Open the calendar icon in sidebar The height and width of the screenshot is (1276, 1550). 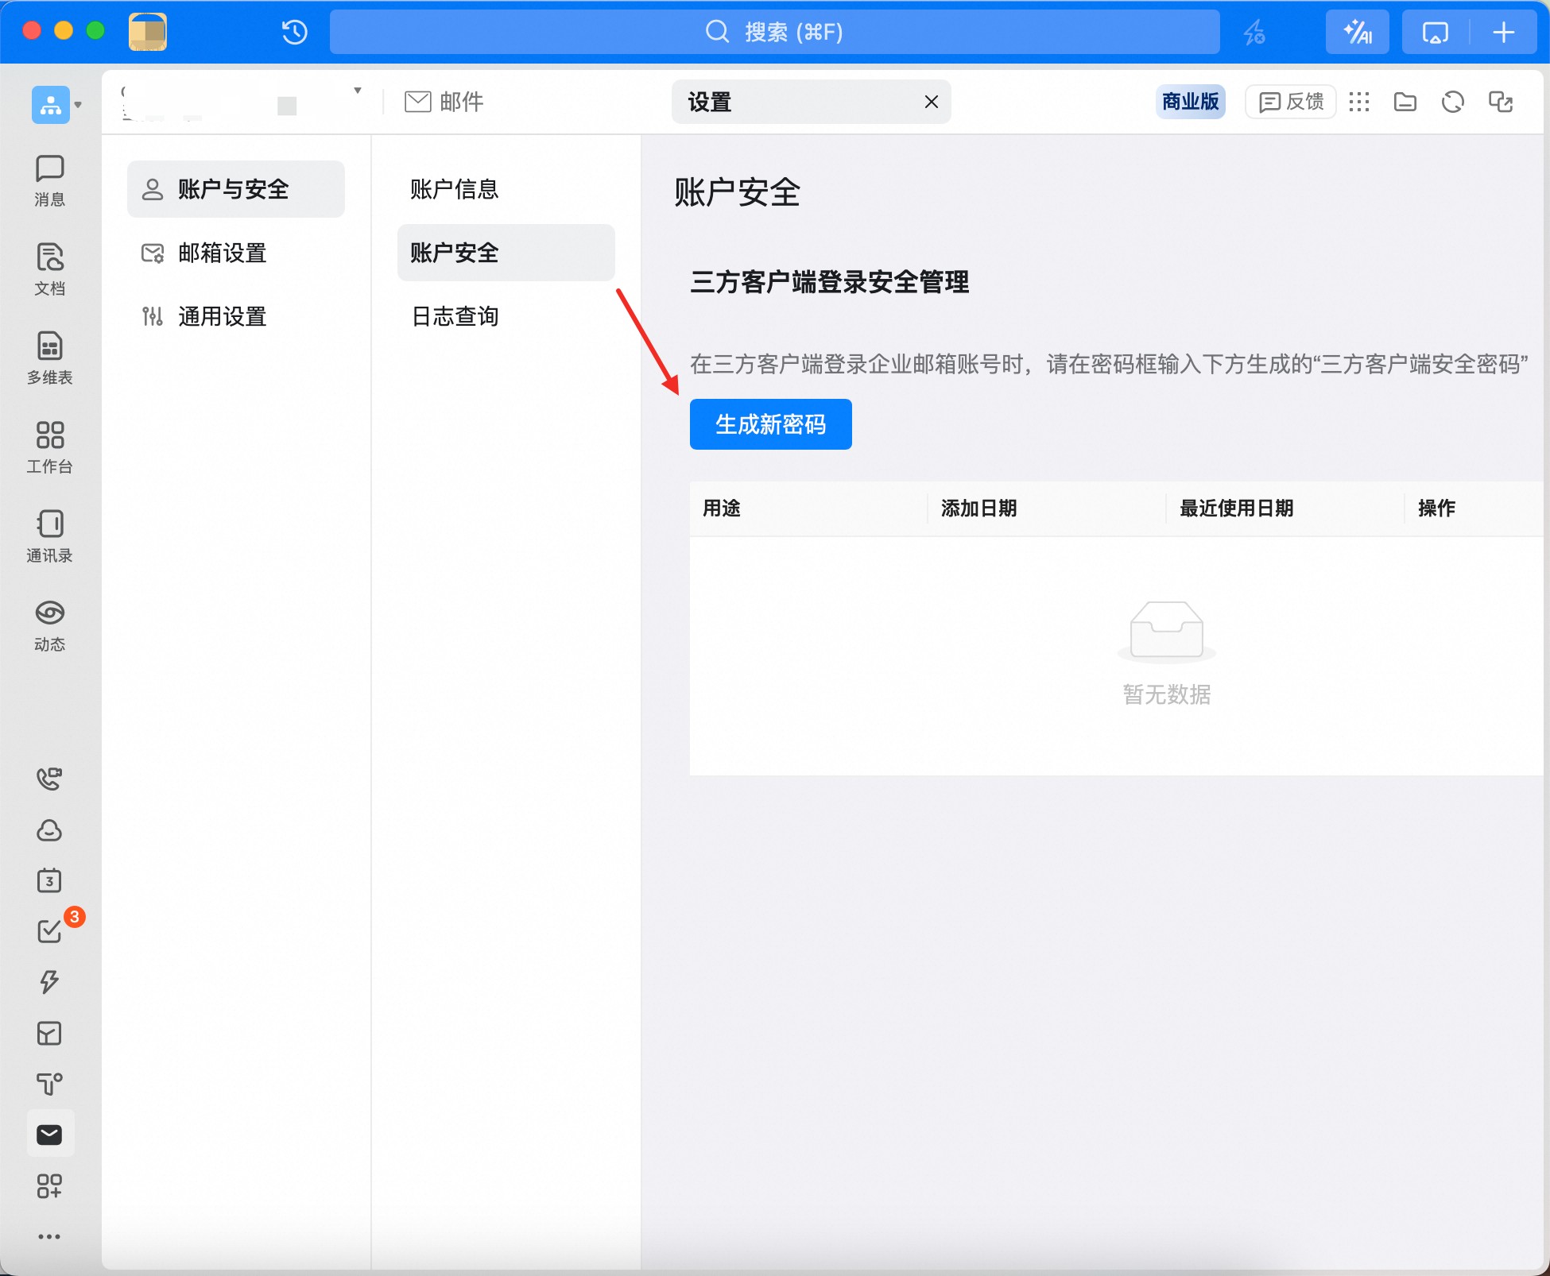[x=49, y=880]
